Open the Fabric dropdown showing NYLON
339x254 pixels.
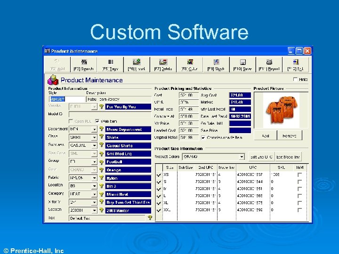[94, 178]
